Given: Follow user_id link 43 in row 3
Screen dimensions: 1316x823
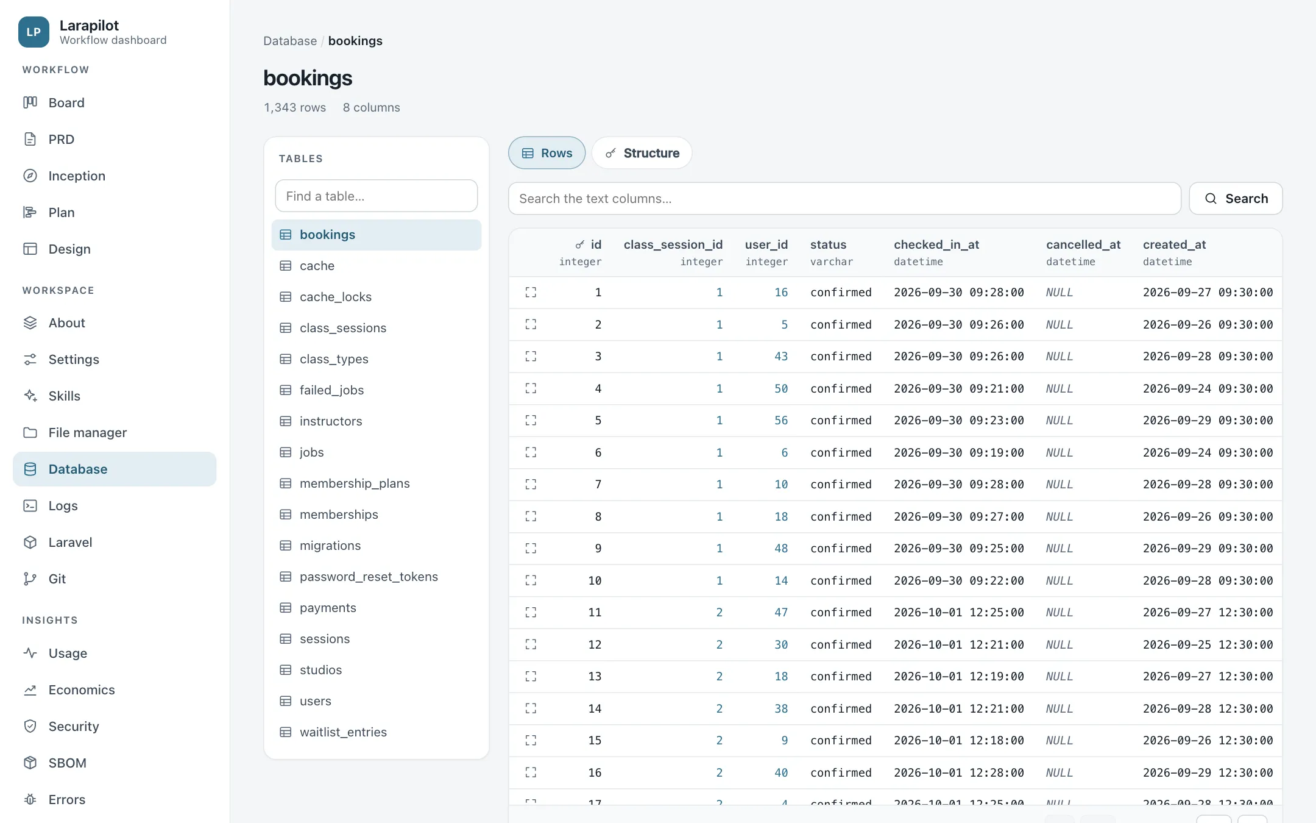Looking at the screenshot, I should (x=781, y=357).
